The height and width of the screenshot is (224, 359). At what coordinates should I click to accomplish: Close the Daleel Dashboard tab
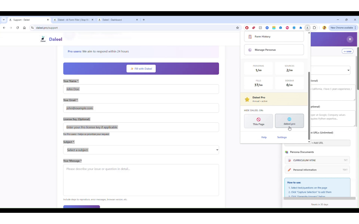pyautogui.click(x=137, y=20)
